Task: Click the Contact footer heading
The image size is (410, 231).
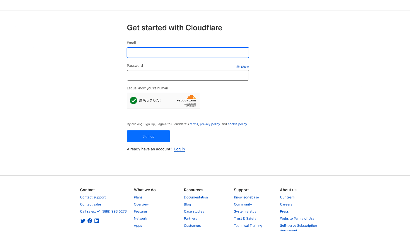Action: (87, 190)
